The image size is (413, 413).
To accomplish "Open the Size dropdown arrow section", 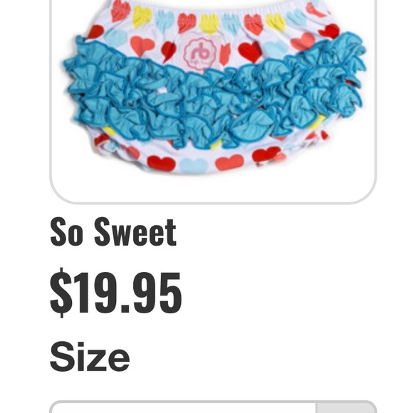I will click(x=346, y=407).
